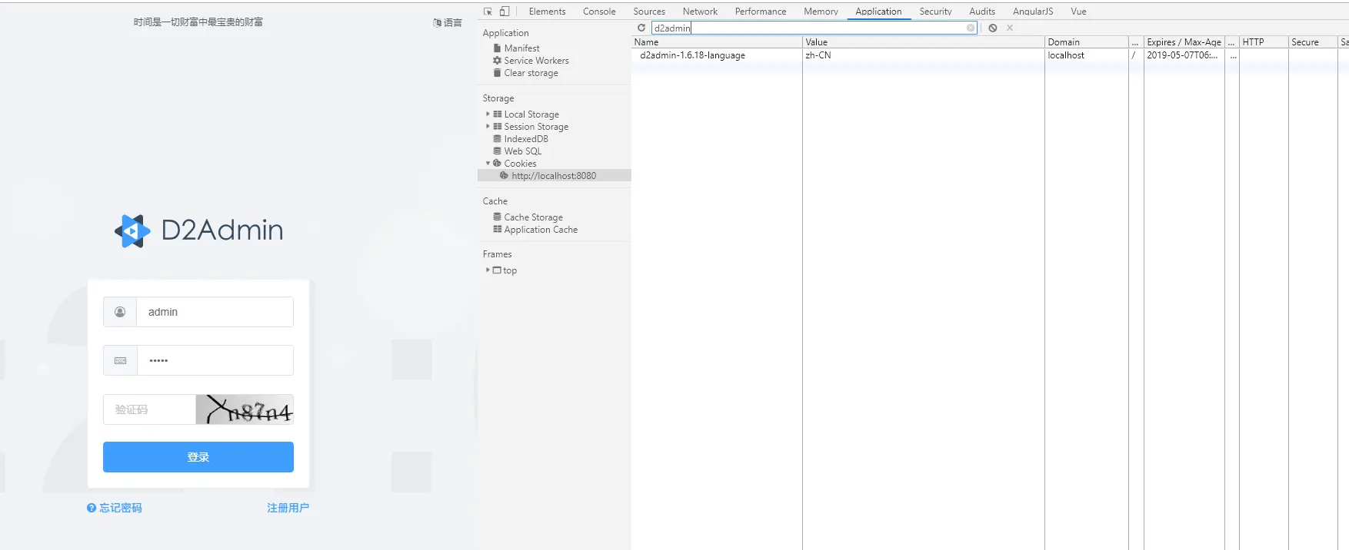The height and width of the screenshot is (550, 1349).
Task: Select http://localhost:8080 under Cookies
Action: point(554,175)
